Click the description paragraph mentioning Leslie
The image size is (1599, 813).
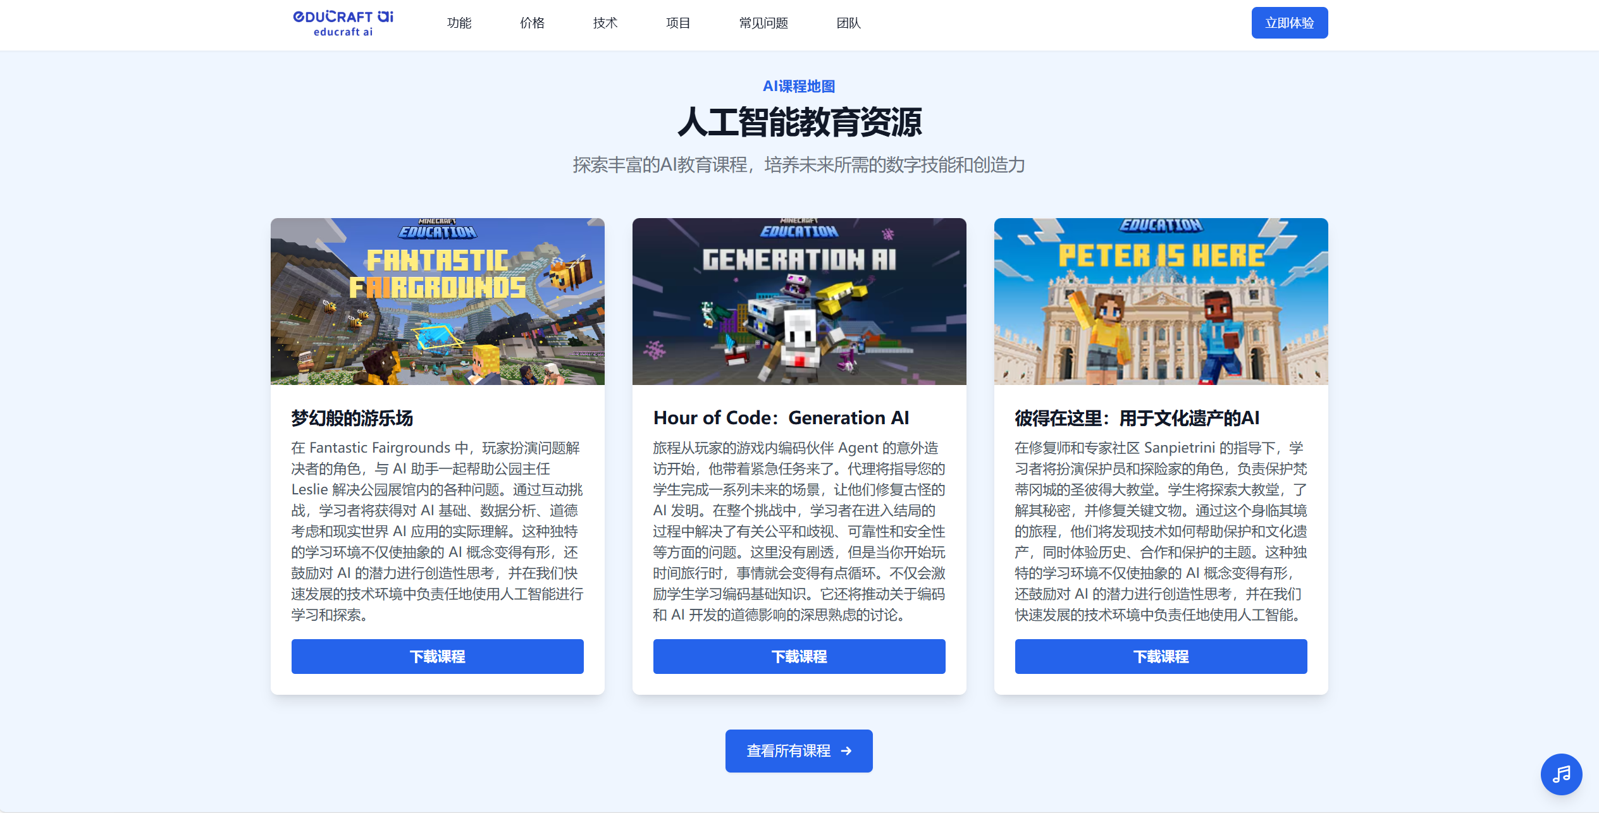(437, 531)
